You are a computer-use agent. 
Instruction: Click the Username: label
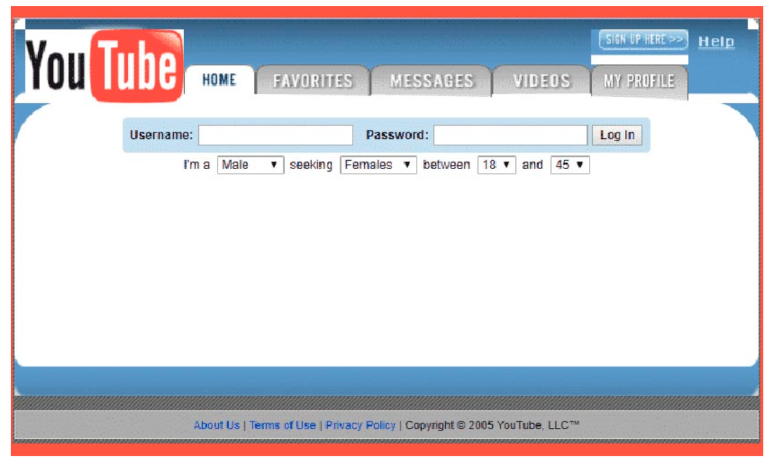pos(161,135)
